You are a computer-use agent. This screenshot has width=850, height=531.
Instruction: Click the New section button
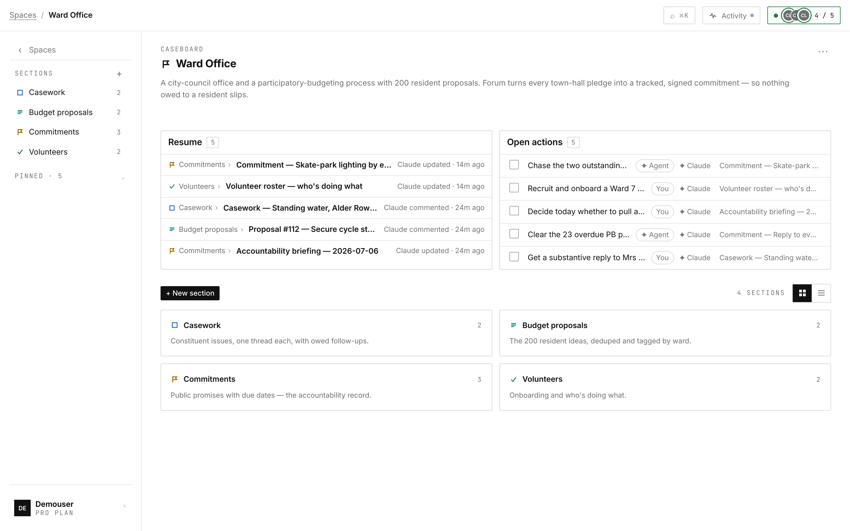[190, 293]
